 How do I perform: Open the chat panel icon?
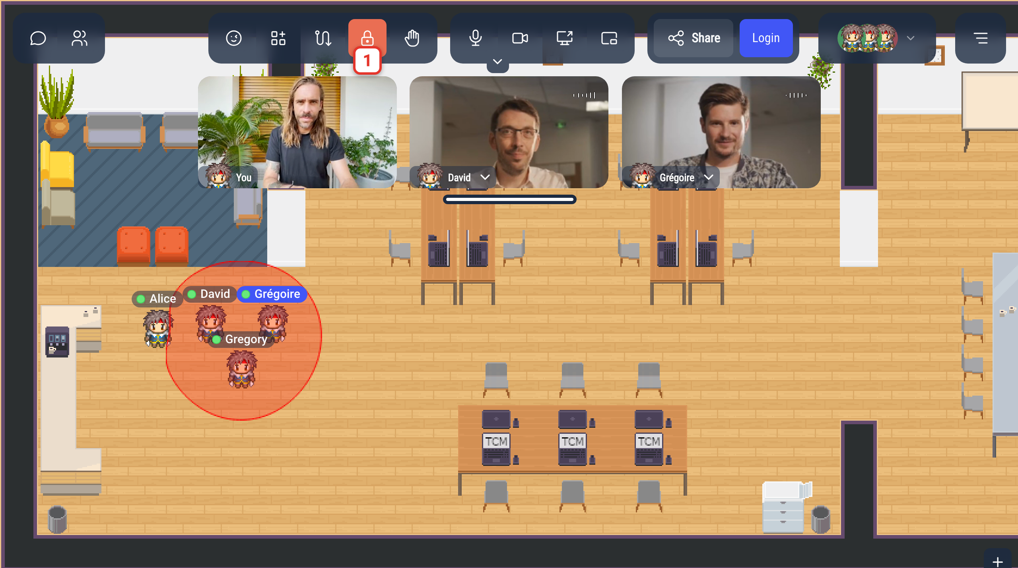point(38,38)
